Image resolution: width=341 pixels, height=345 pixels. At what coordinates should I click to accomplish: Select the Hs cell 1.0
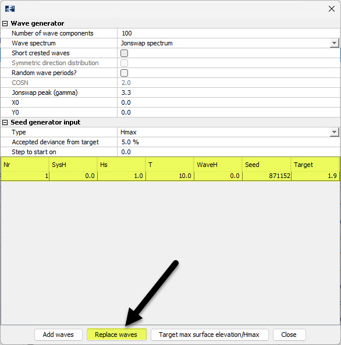click(121, 176)
